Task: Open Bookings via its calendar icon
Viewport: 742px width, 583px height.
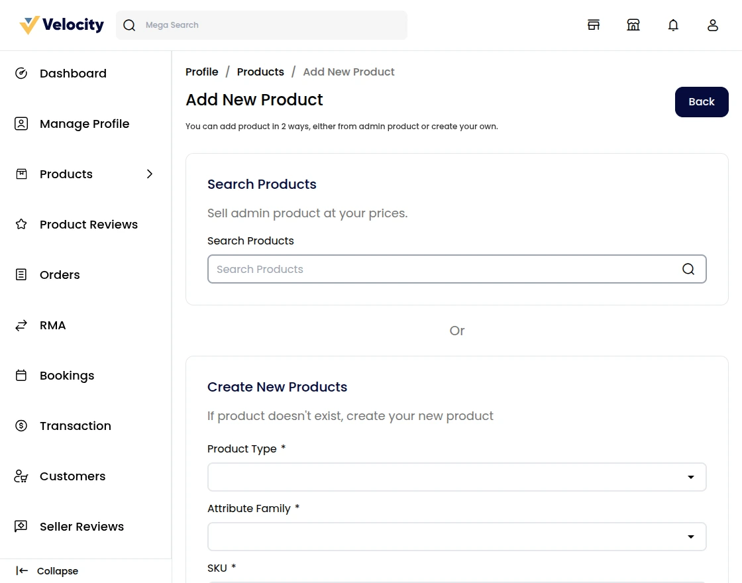Action: 21,375
